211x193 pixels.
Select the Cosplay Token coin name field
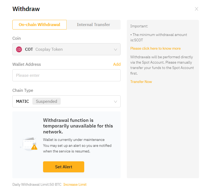pyautogui.click(x=49, y=49)
